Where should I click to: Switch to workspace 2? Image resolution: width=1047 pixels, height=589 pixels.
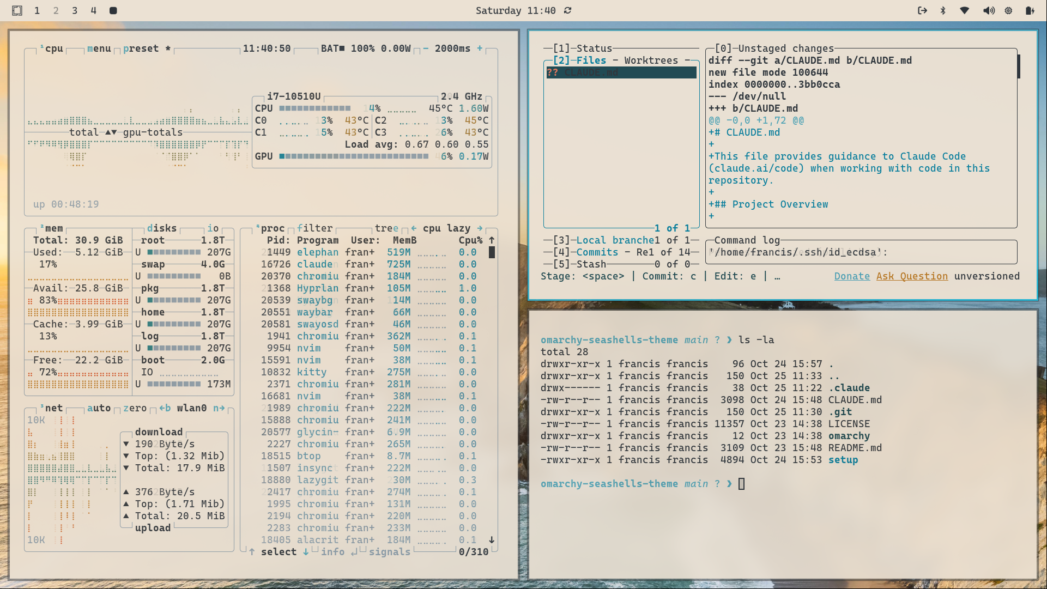coord(56,10)
